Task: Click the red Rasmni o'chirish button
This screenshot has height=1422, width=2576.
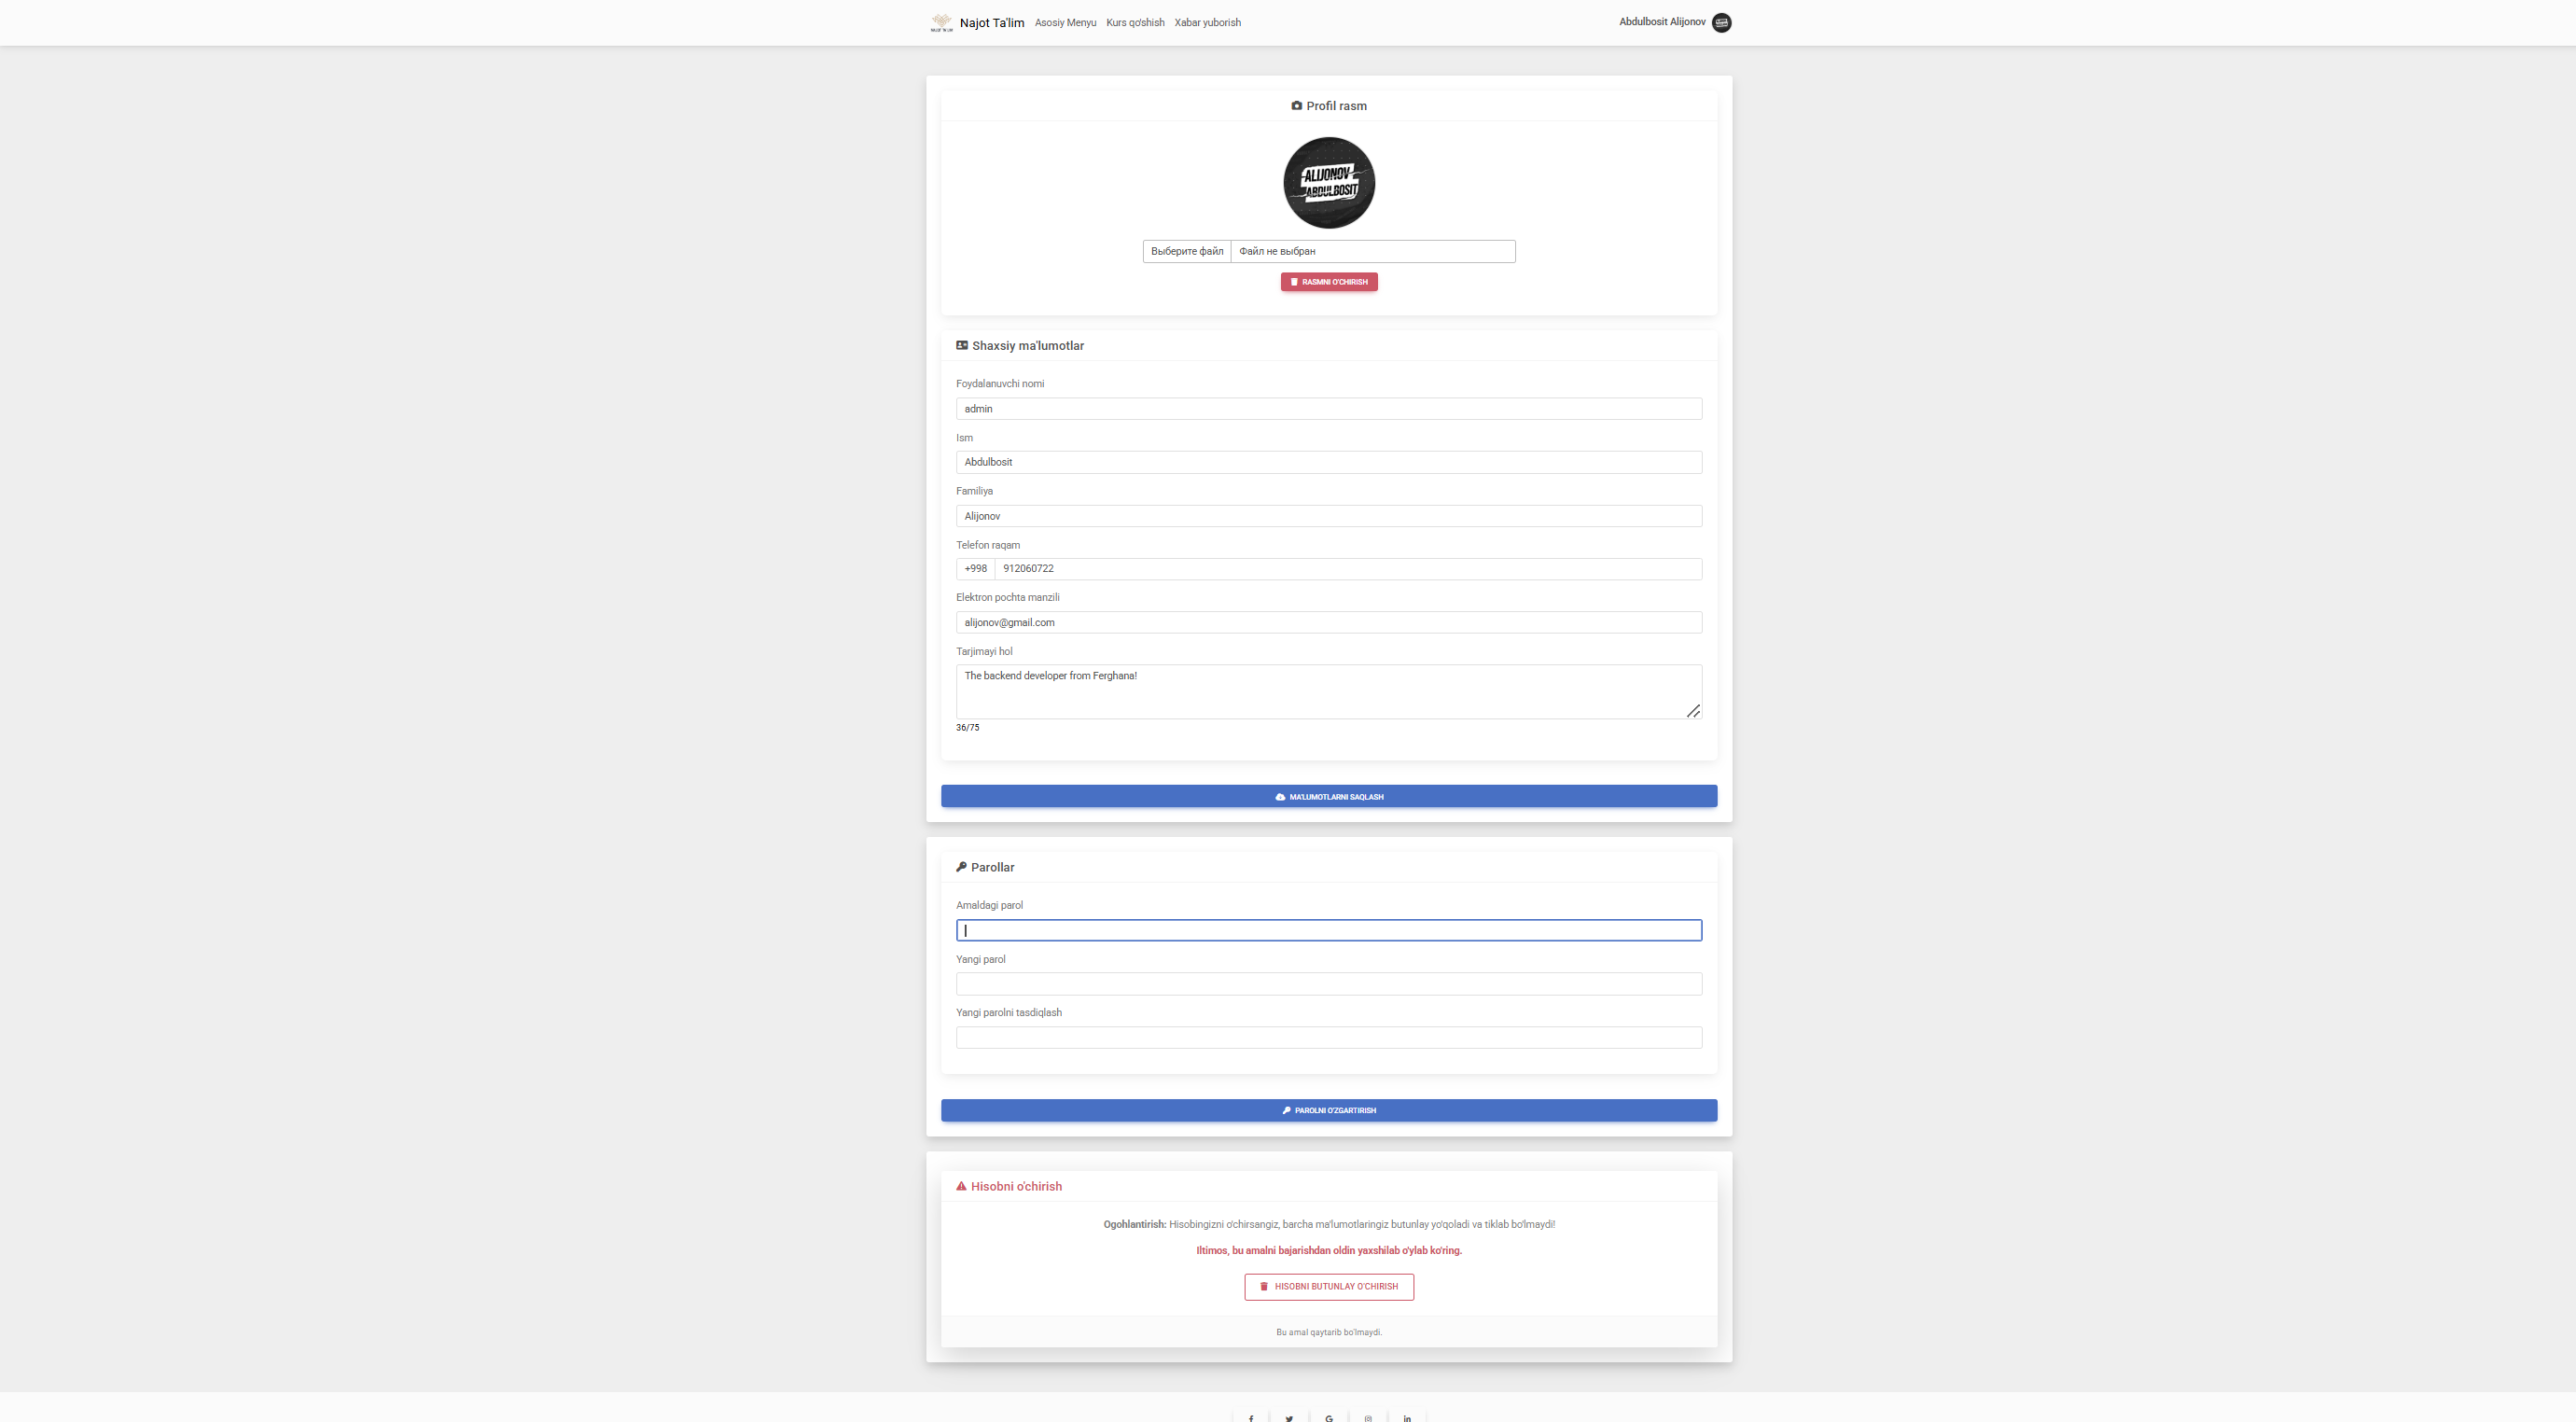Action: click(x=1328, y=282)
